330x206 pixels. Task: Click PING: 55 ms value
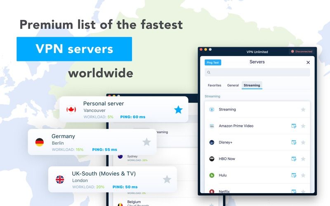[105, 150]
